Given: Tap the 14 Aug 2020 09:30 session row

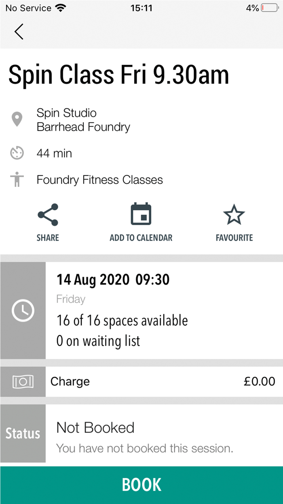Looking at the screenshot, I should click(162, 310).
